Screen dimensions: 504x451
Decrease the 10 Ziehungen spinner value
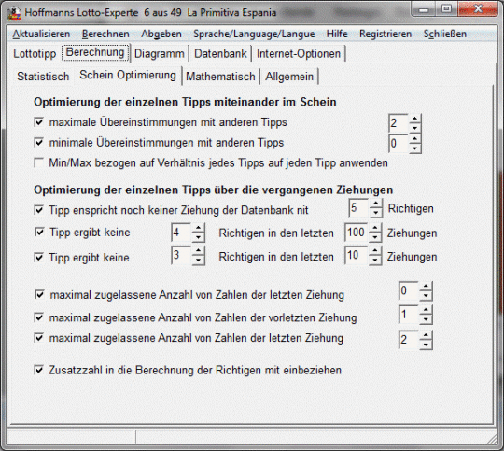(x=375, y=260)
